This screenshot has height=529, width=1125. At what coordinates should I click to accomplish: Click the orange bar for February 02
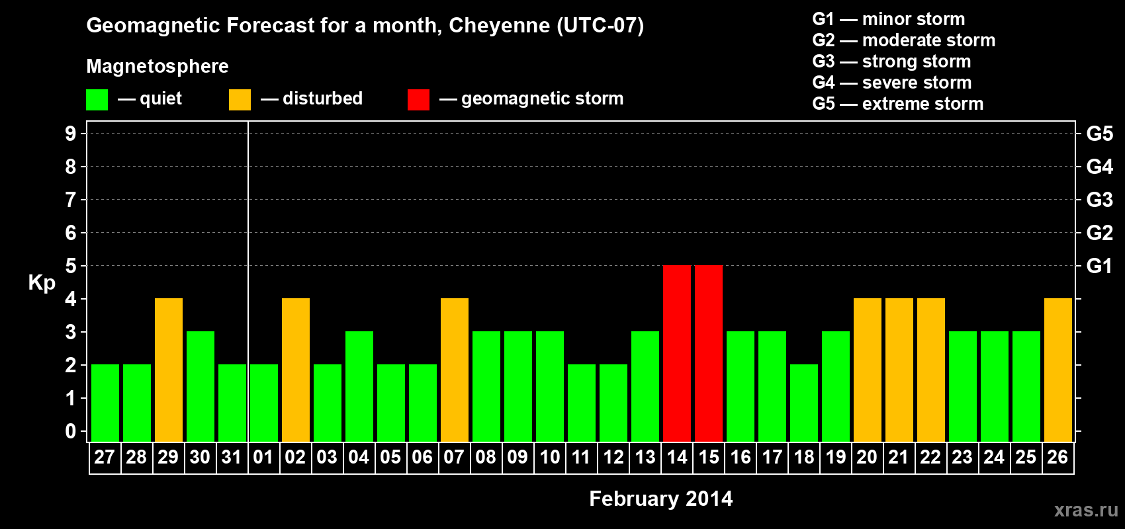[x=296, y=370]
